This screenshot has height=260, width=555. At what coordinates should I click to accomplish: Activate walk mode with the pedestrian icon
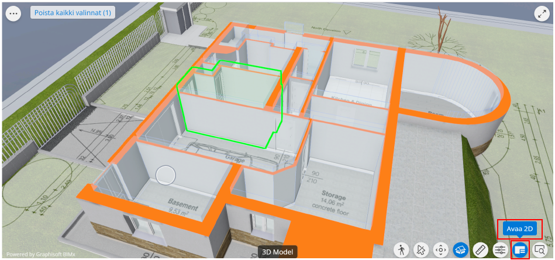pos(401,250)
